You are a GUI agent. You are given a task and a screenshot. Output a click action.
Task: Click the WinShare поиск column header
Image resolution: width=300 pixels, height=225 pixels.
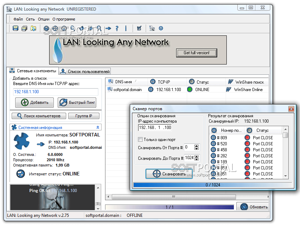[x=247, y=82]
